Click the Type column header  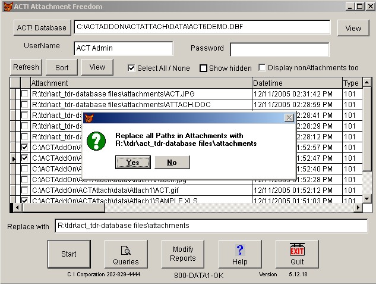352,83
